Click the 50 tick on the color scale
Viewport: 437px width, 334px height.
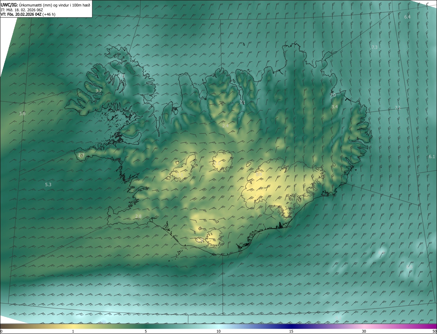(x=434, y=331)
